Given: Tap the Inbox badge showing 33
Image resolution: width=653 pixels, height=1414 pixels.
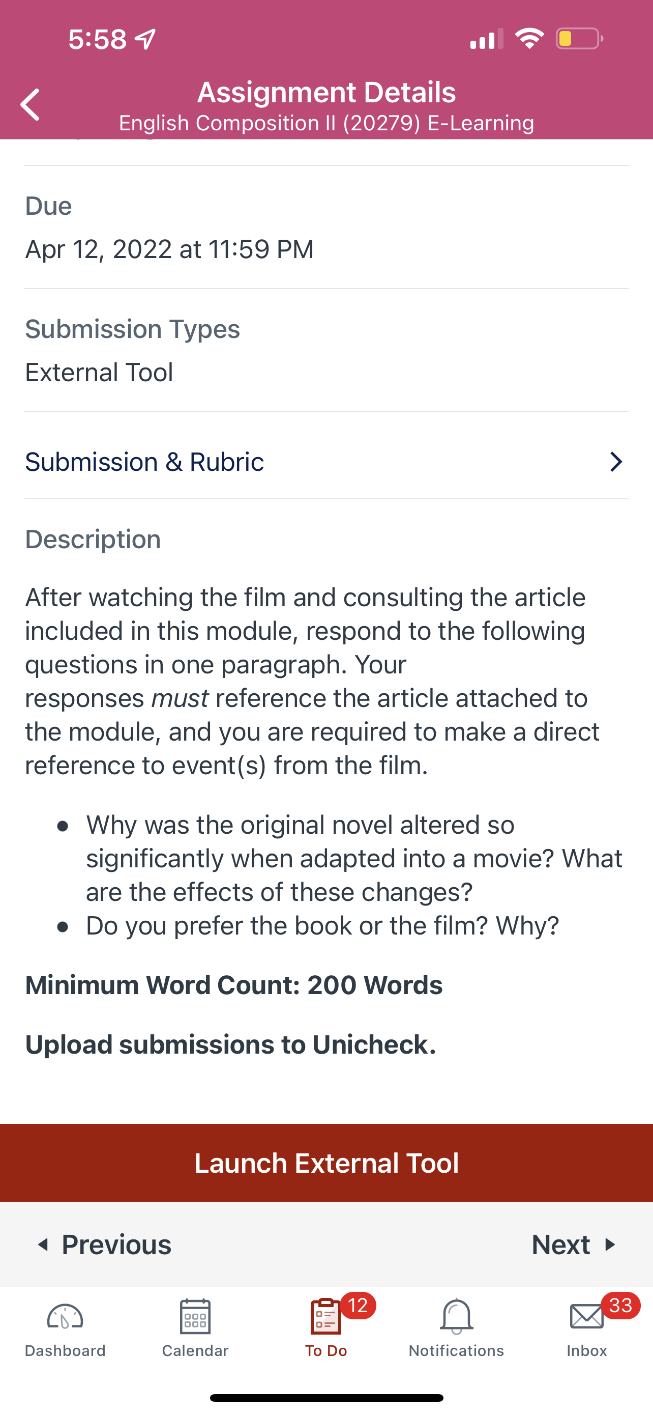Looking at the screenshot, I should click(x=620, y=1306).
